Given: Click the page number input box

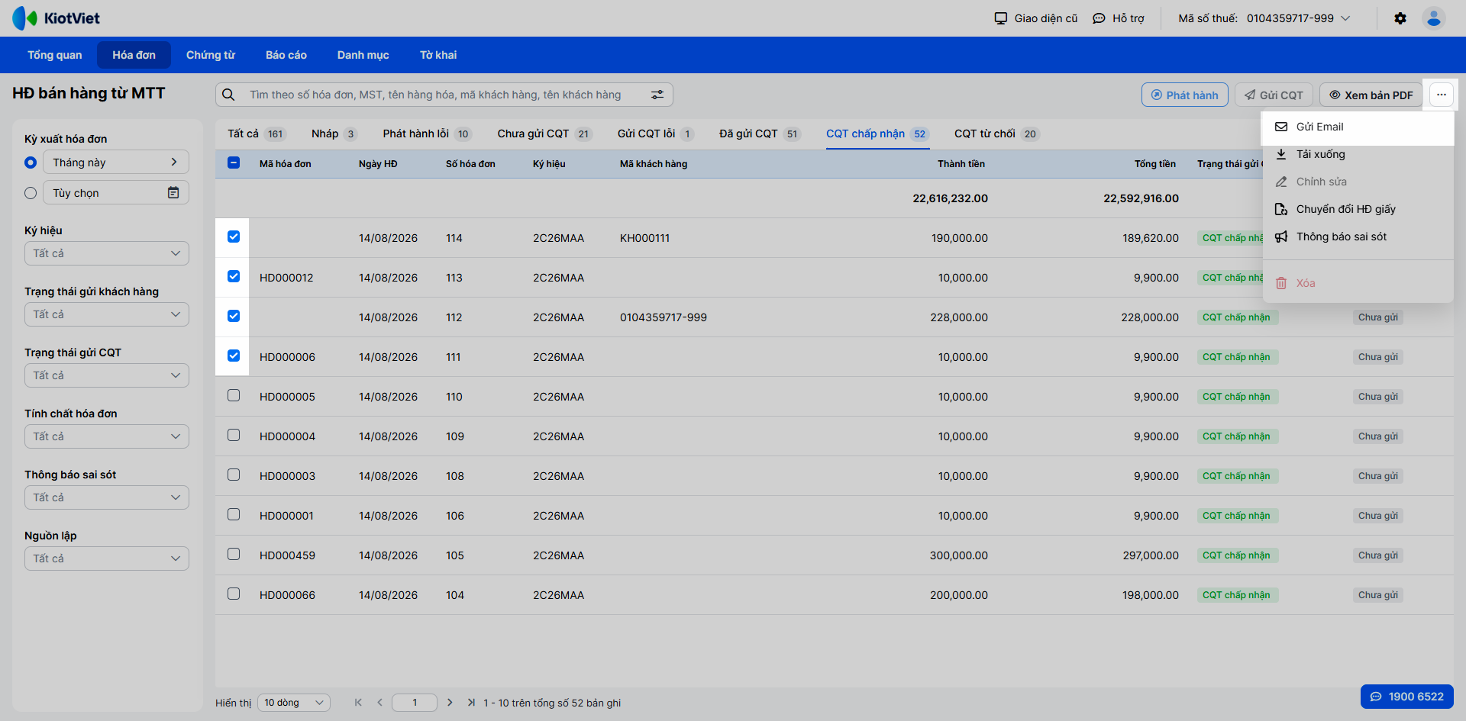Looking at the screenshot, I should pos(415,703).
